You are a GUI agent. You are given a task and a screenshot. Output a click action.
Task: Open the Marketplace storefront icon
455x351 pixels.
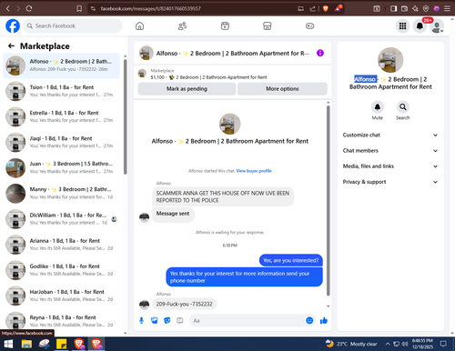pyautogui.click(x=268, y=26)
